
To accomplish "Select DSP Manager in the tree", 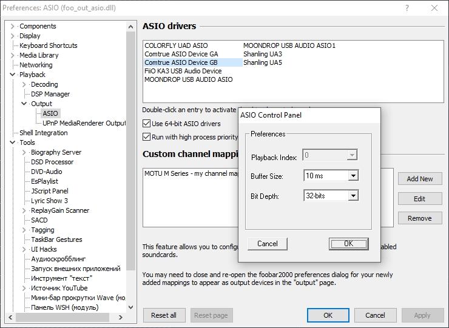I will tap(50, 94).
